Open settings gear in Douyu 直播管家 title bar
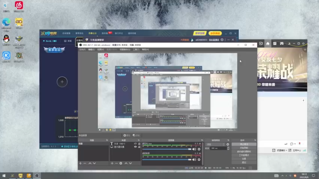 pos(222,40)
